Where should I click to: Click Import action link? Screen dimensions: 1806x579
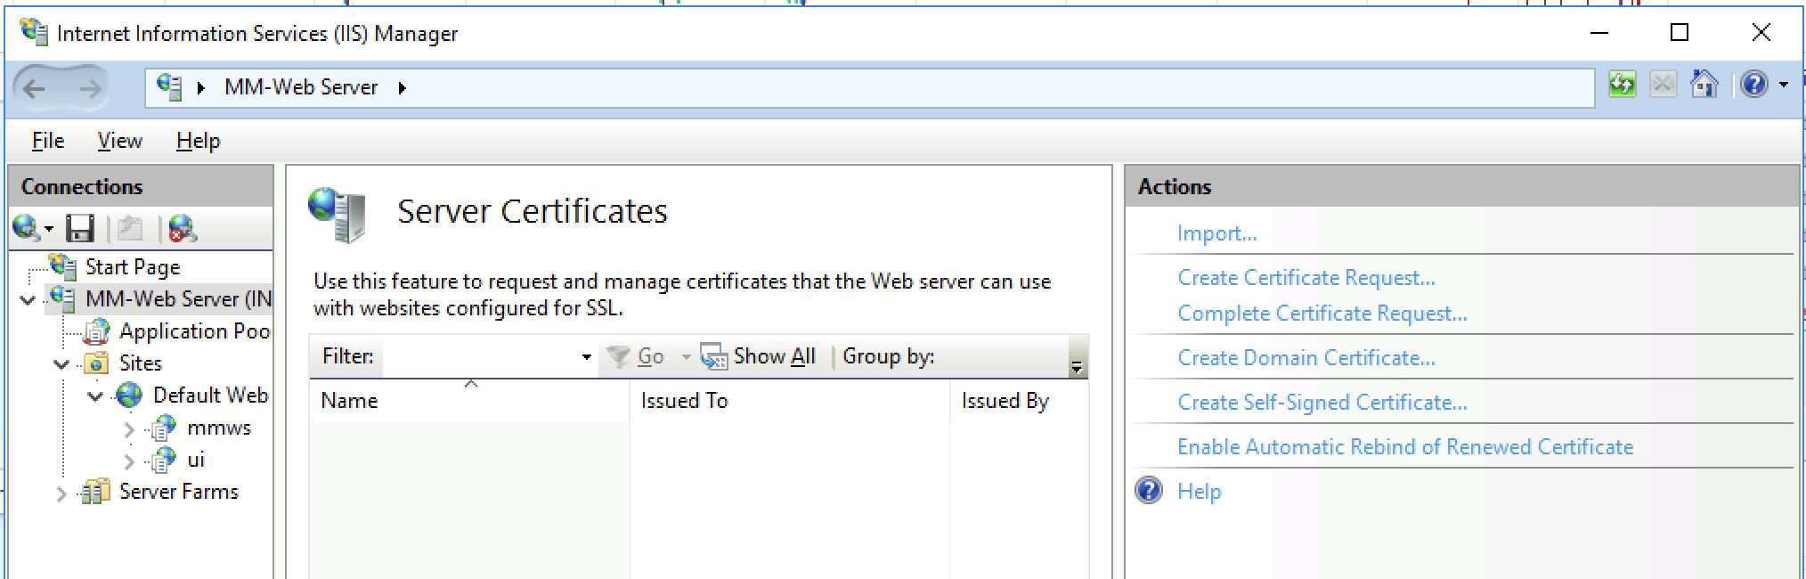pos(1216,233)
